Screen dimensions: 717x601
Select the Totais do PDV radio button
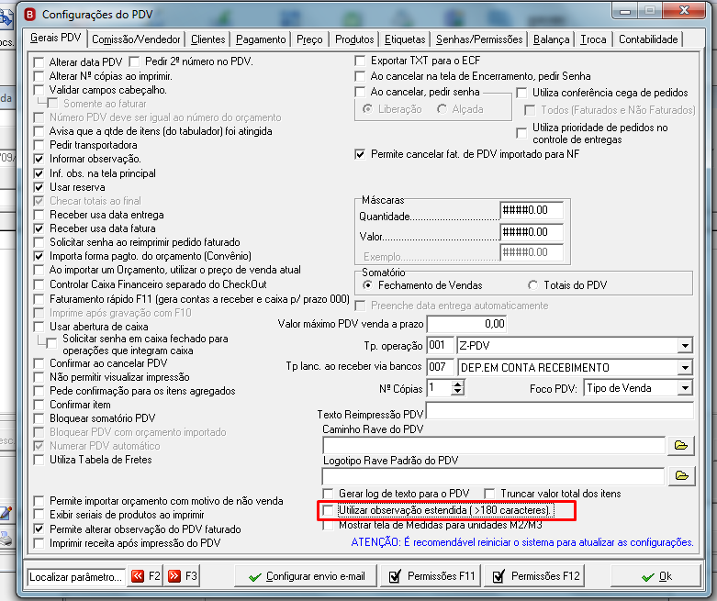532,285
